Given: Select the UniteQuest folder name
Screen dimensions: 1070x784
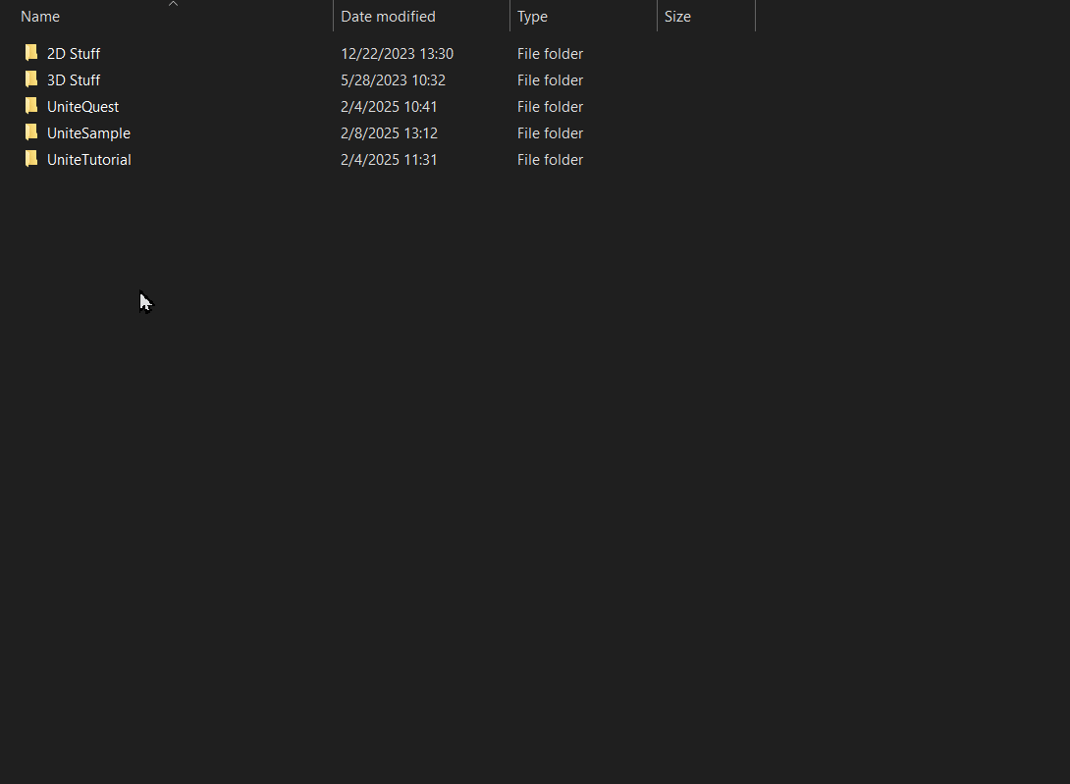Looking at the screenshot, I should (82, 107).
